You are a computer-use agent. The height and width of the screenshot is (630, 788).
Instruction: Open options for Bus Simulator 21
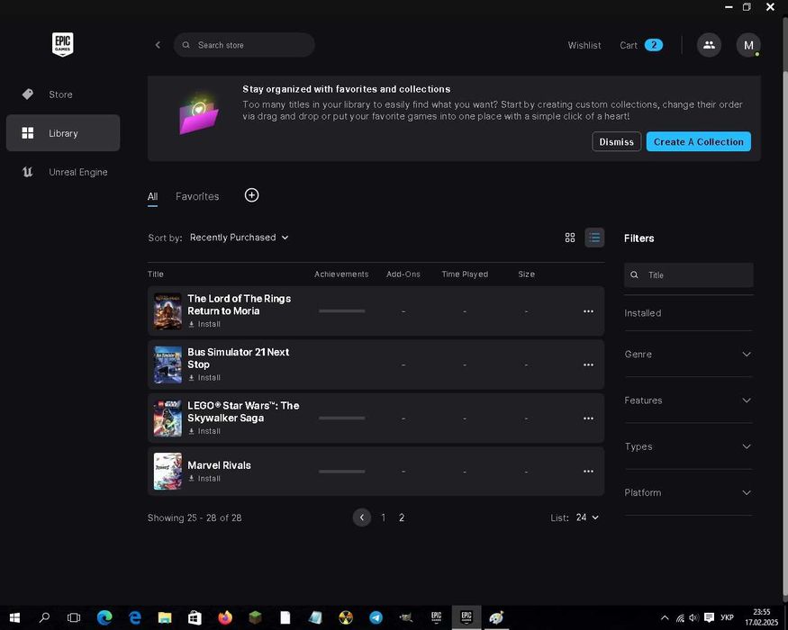point(588,364)
